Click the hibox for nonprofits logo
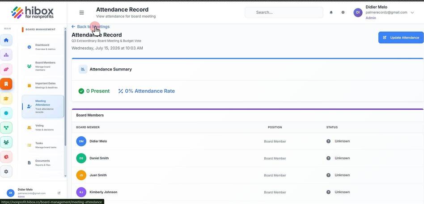 pyautogui.click(x=33, y=12)
